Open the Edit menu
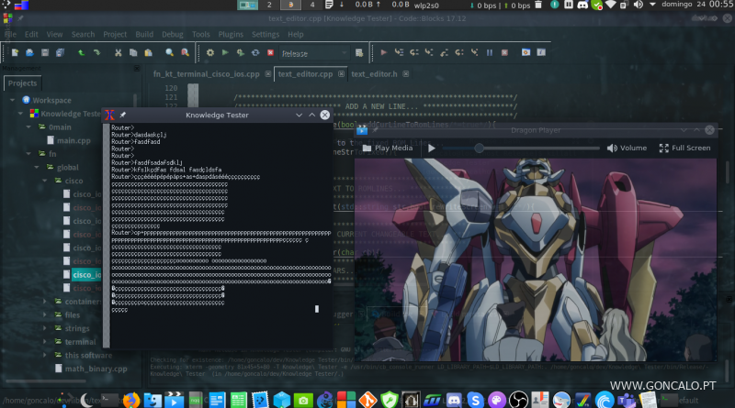The image size is (735, 408). pos(31,34)
